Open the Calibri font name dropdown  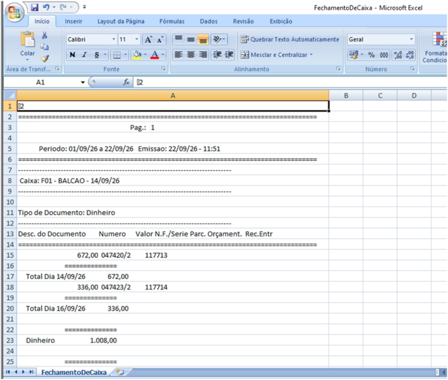coord(114,39)
